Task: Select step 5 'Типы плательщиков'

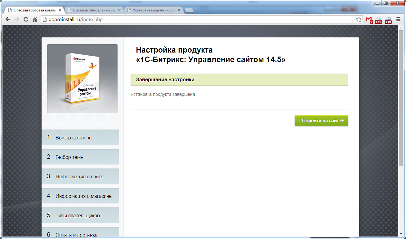Action: (80, 215)
